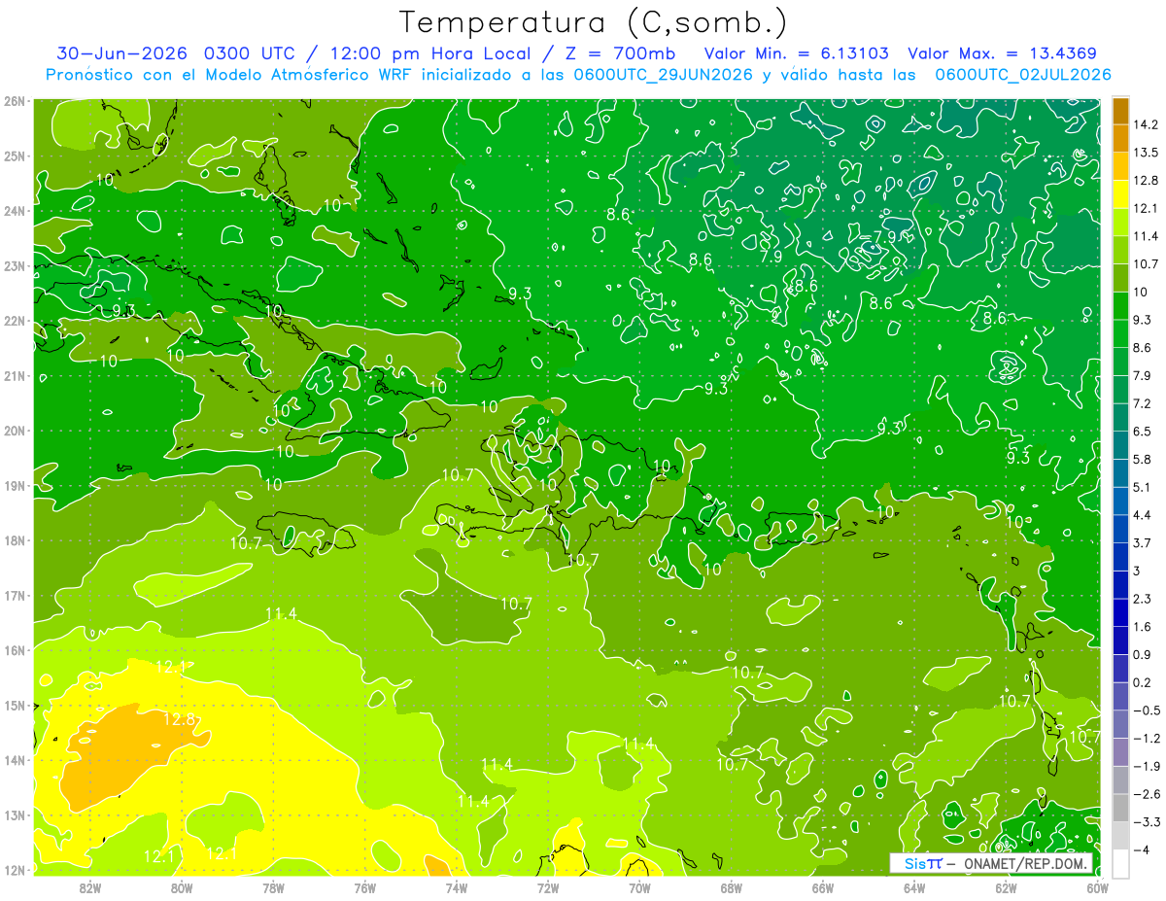
Task: Click the longitude axis label "82W"
Action: tap(90, 887)
